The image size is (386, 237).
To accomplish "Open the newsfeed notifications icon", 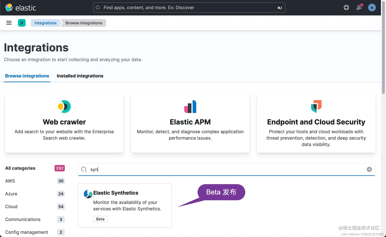I will (359, 8).
